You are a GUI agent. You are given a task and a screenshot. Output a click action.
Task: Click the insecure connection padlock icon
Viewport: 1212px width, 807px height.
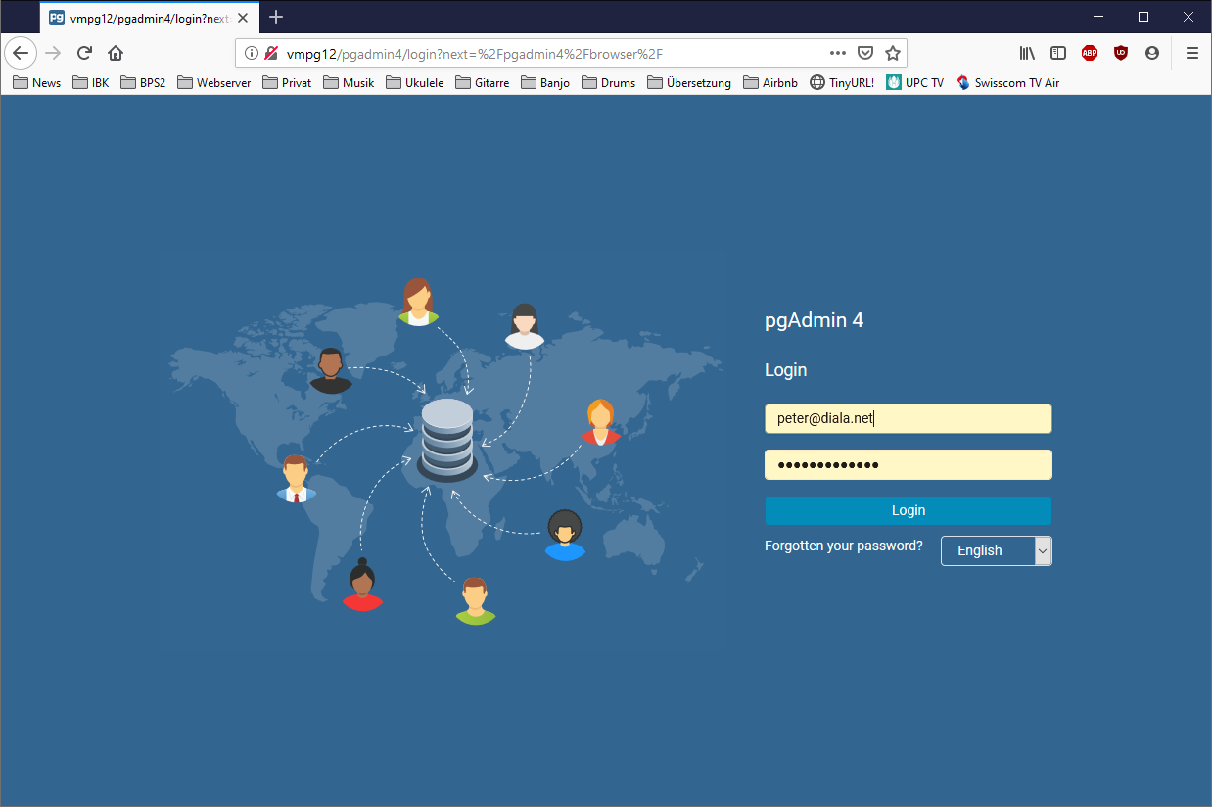[x=271, y=53]
